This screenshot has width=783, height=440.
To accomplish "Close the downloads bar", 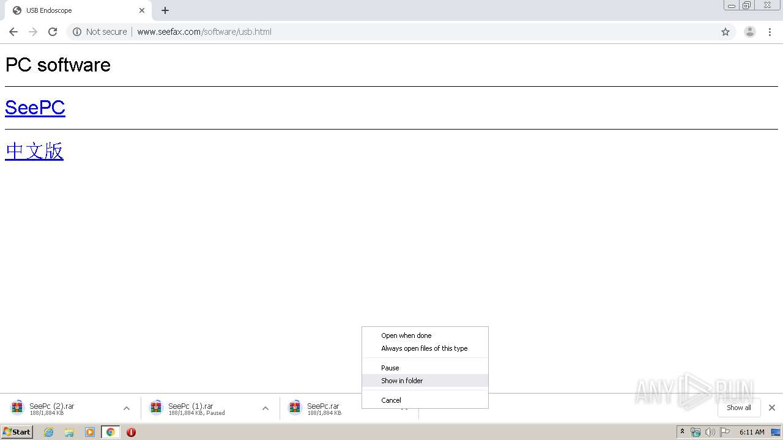I will pos(772,408).
